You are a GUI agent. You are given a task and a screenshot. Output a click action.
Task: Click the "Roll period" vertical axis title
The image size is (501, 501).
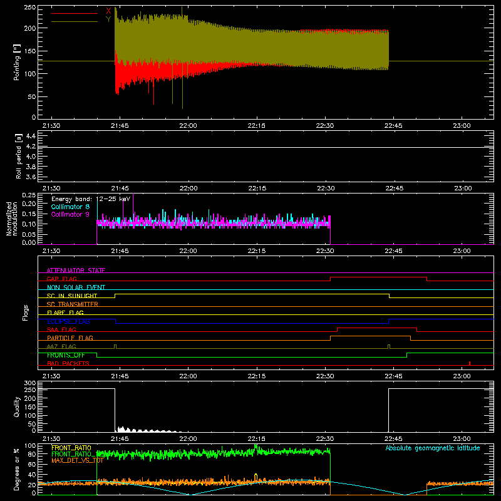(18, 156)
